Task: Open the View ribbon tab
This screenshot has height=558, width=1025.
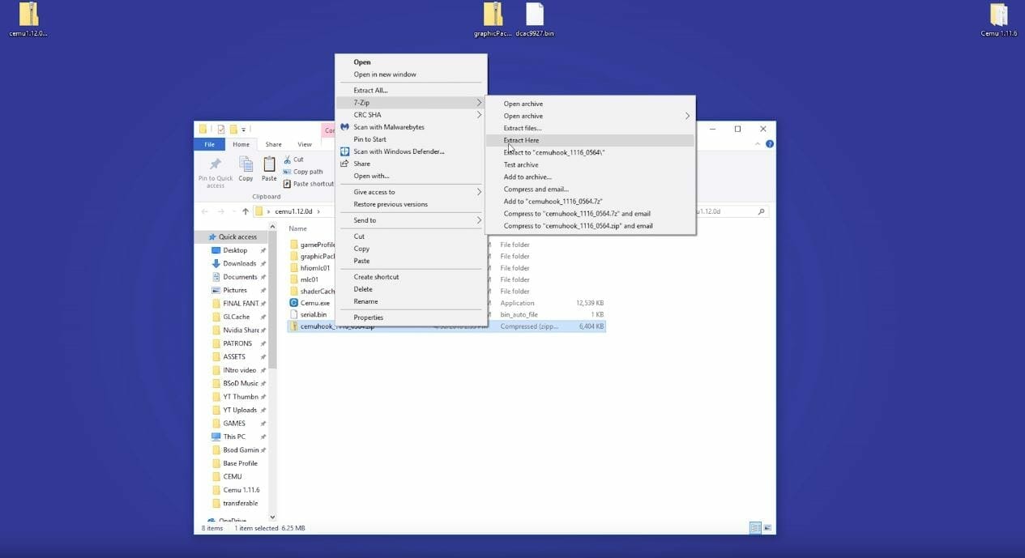Action: click(305, 144)
